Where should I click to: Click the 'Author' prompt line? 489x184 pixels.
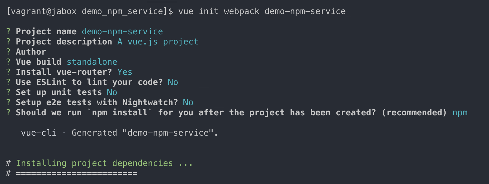pyautogui.click(x=31, y=52)
